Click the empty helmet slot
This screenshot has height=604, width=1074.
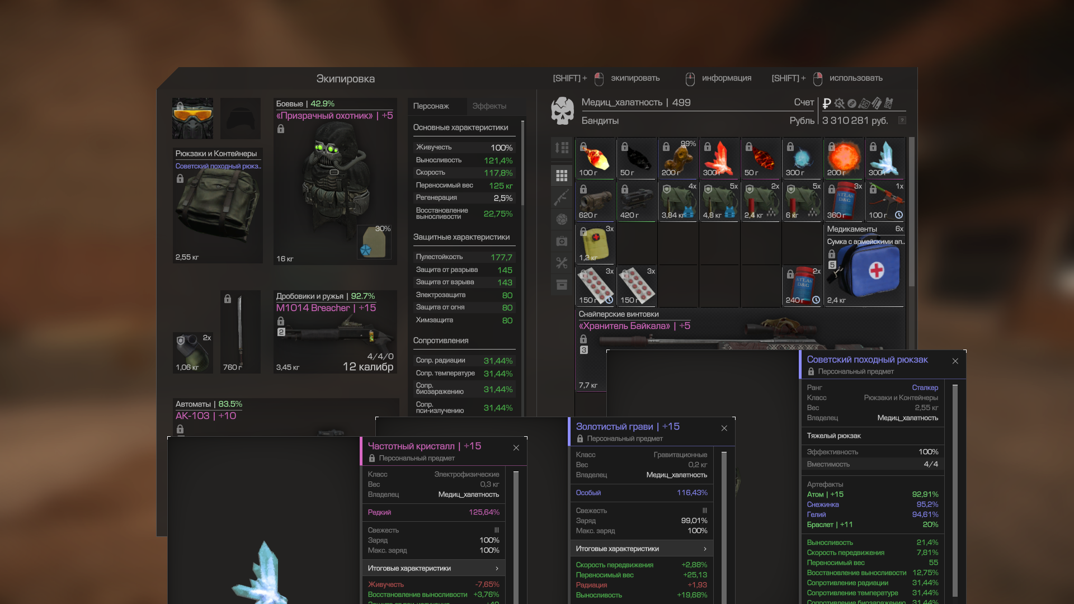(x=241, y=119)
